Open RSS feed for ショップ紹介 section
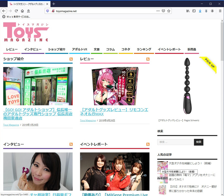The image size is (224, 196). pos(71,59)
